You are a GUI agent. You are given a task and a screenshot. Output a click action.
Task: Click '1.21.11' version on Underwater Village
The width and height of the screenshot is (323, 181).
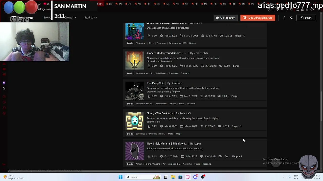pos(228,36)
